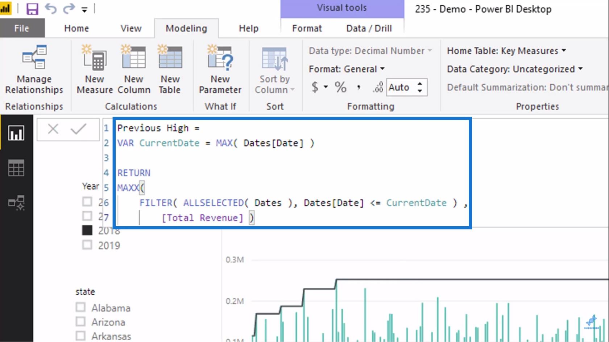The width and height of the screenshot is (609, 342).
Task: Open the Home Table dropdown
Action: click(x=506, y=51)
